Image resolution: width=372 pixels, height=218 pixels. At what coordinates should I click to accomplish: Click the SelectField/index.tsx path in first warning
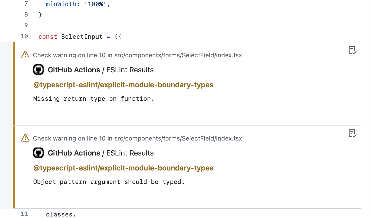178,55
